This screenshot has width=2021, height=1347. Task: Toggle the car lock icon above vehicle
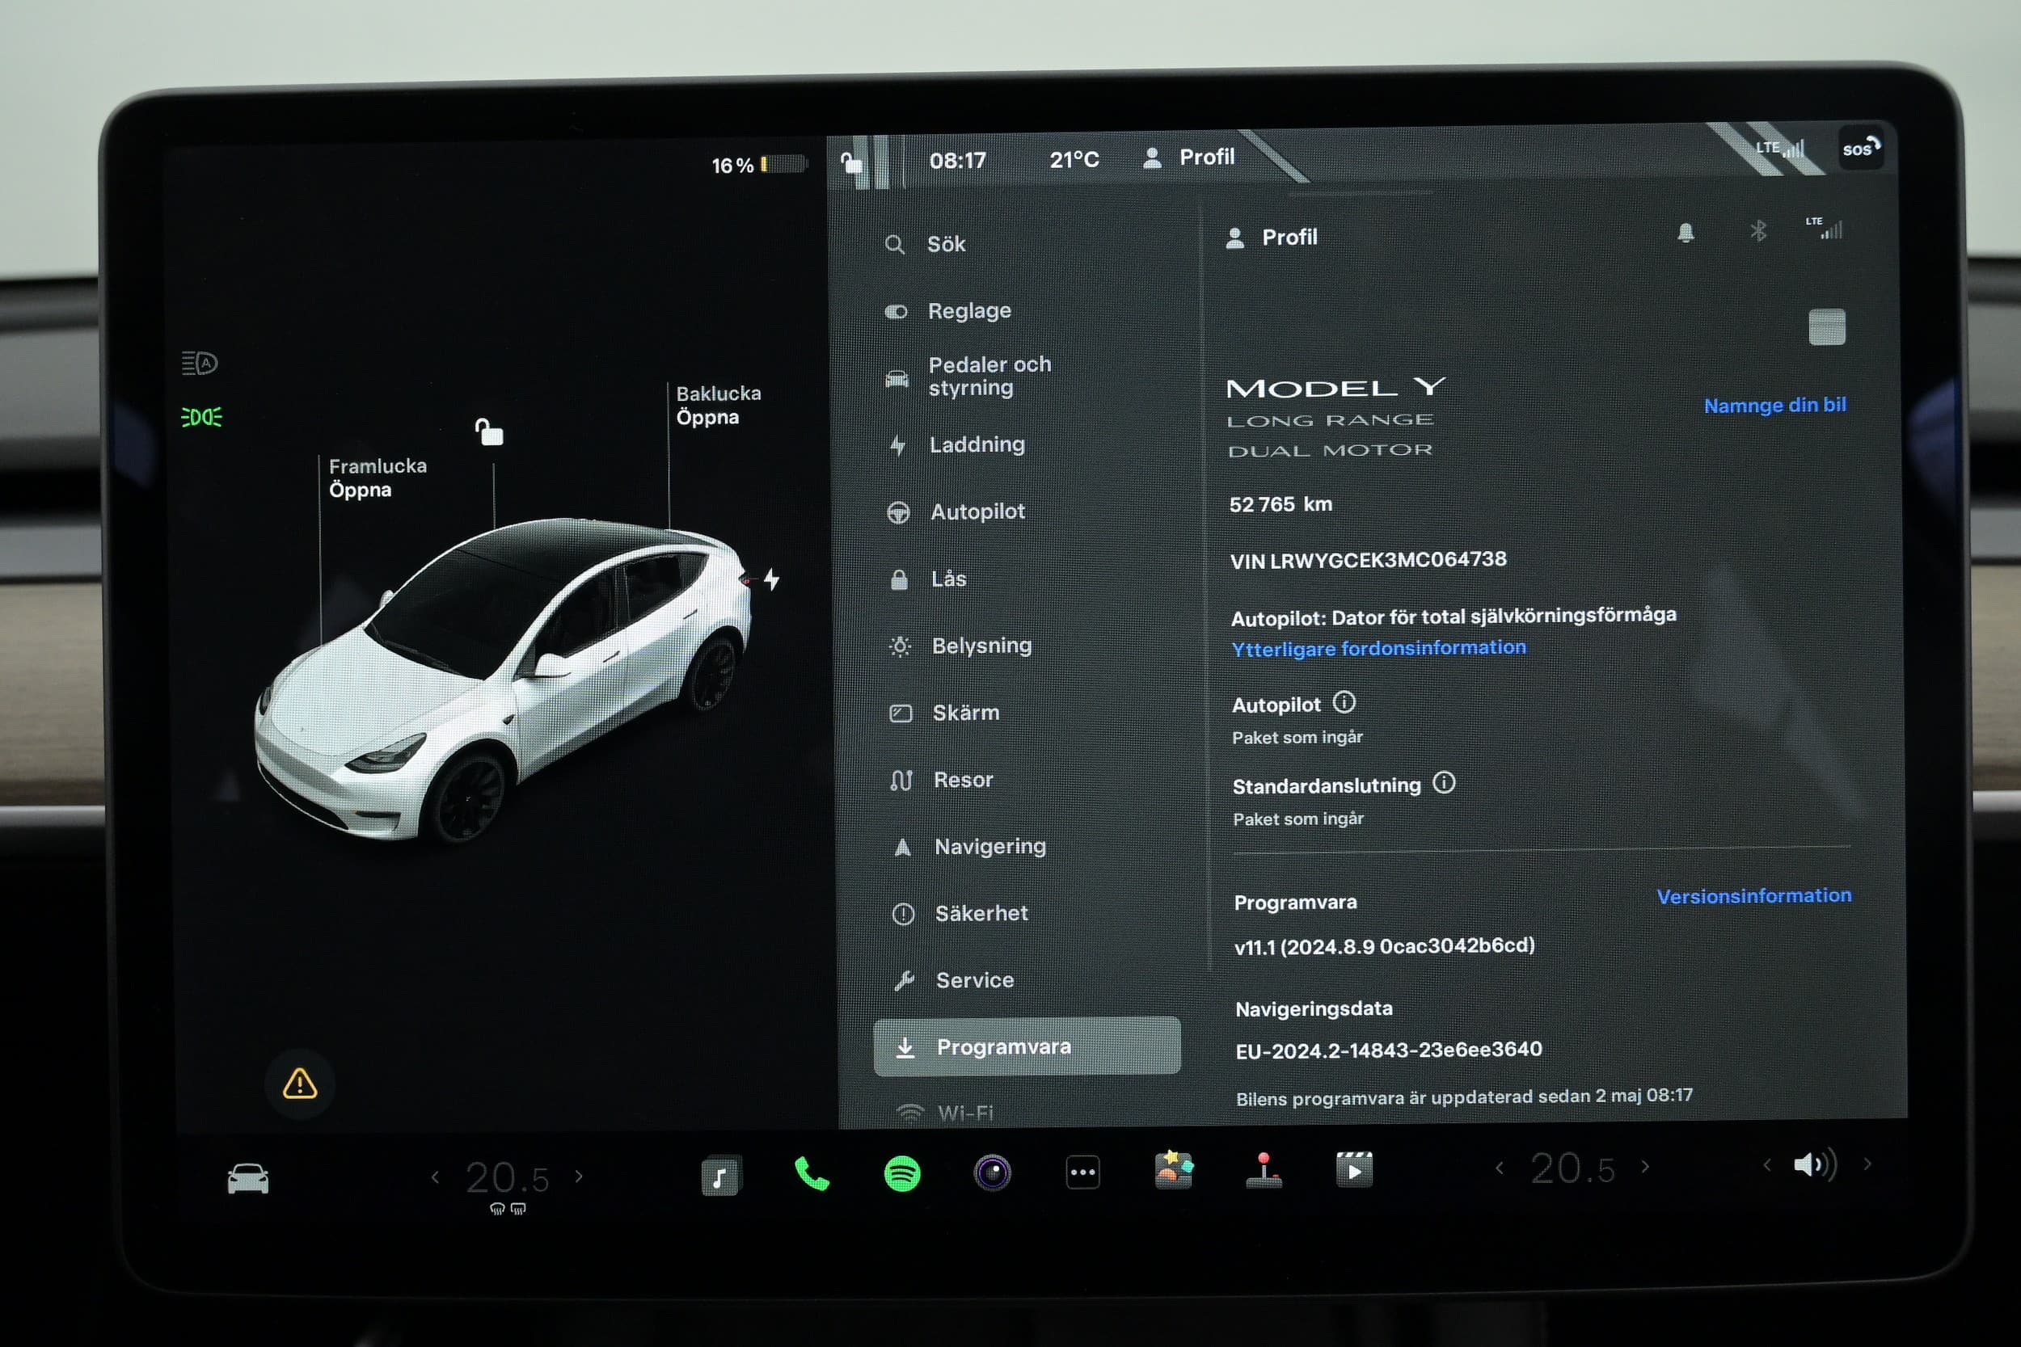(x=490, y=431)
